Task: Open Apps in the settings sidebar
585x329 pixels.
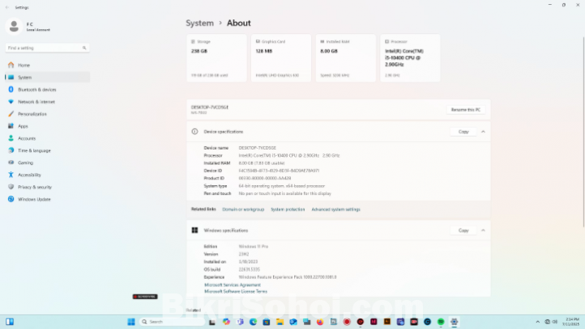Action: pos(23,126)
